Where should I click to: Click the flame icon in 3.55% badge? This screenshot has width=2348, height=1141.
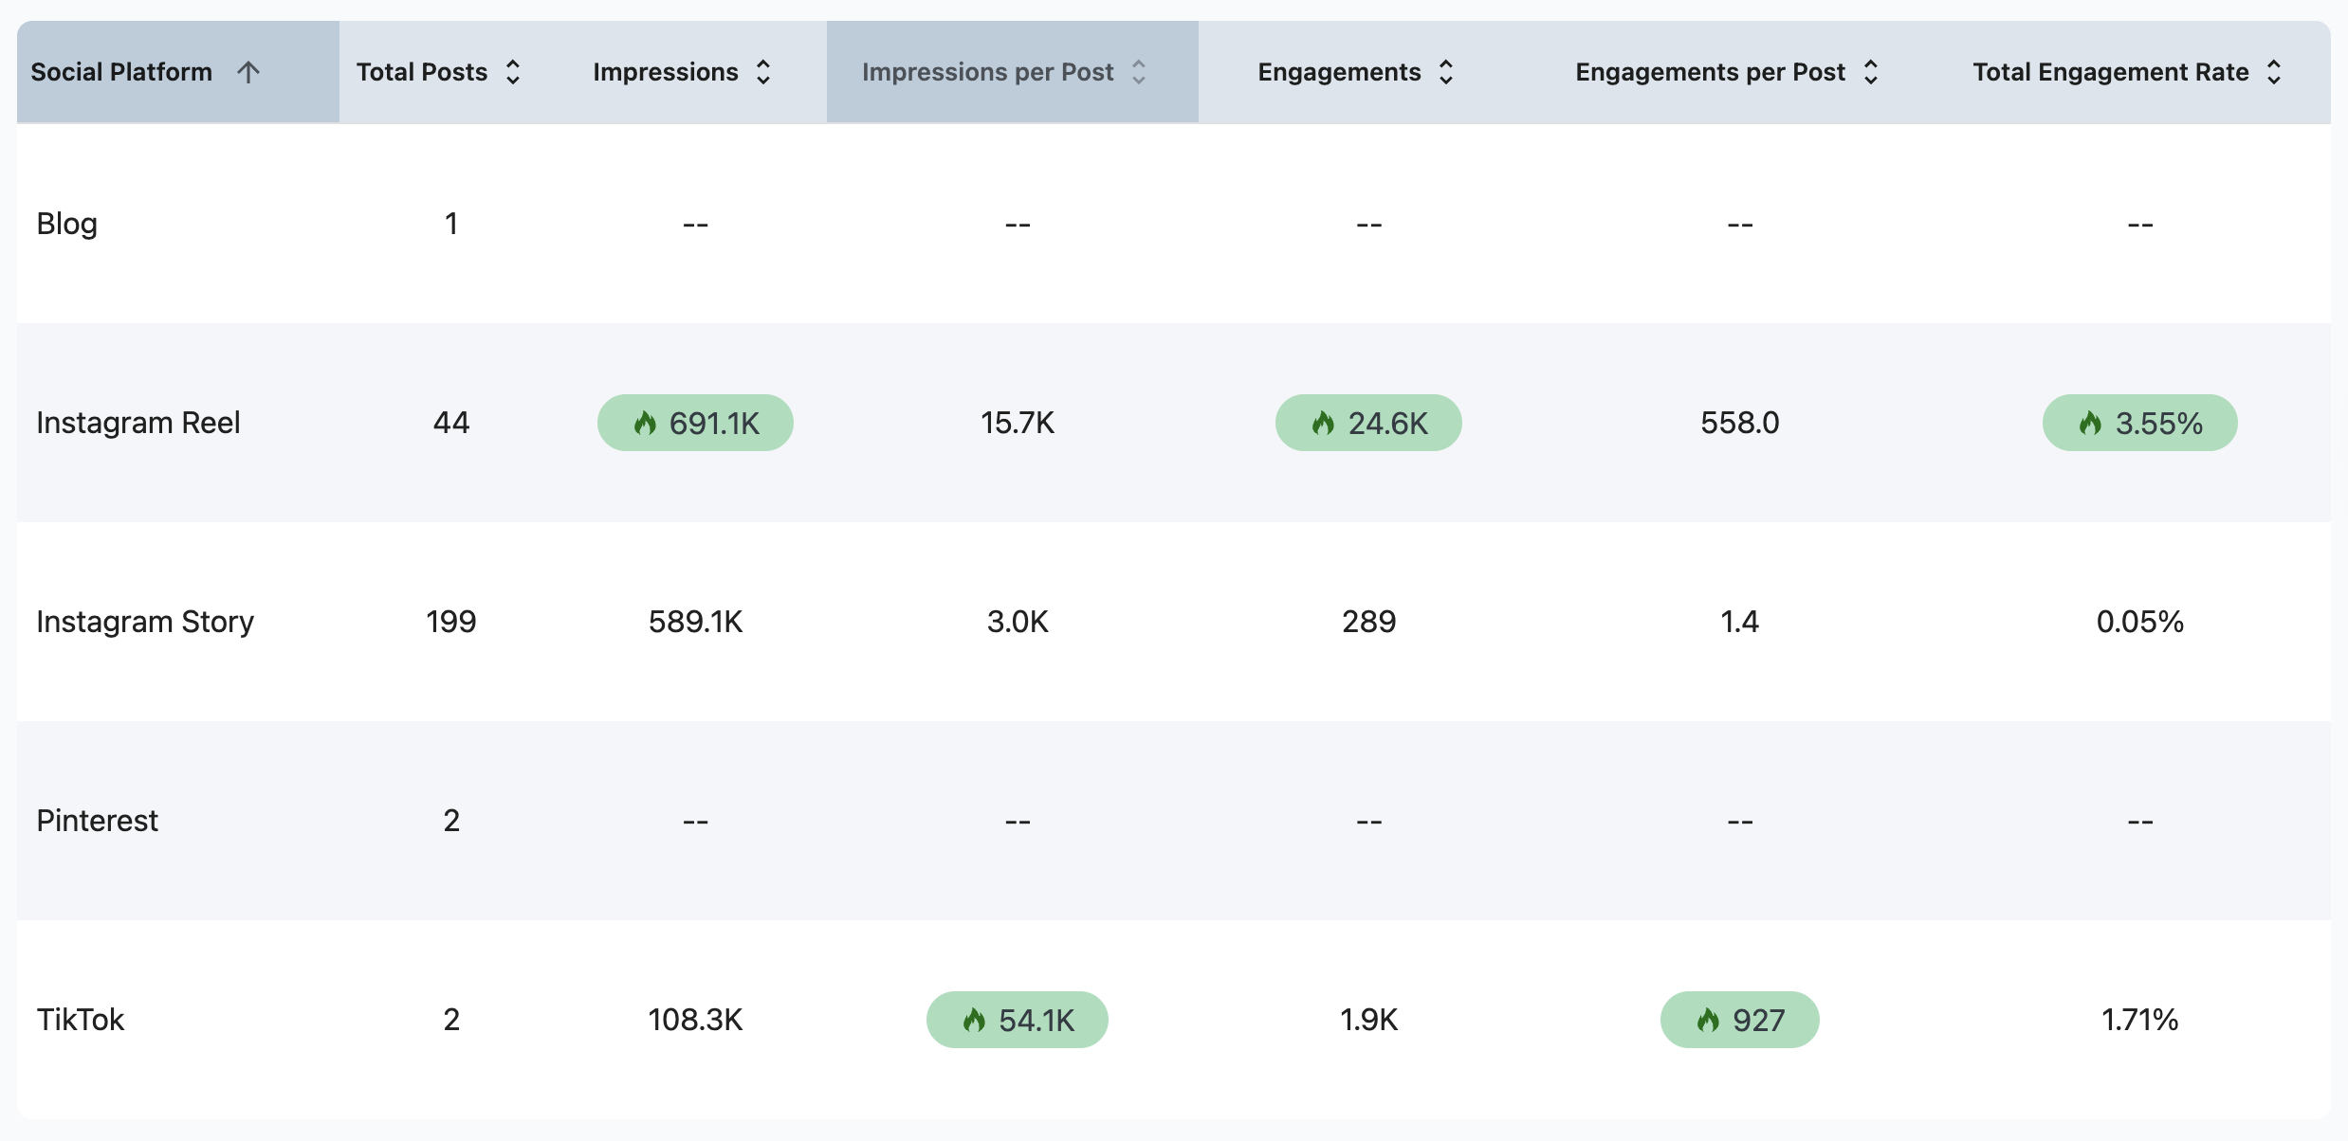2090,423
